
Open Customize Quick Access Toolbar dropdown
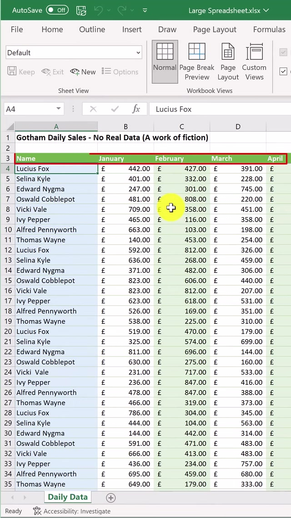point(145,10)
